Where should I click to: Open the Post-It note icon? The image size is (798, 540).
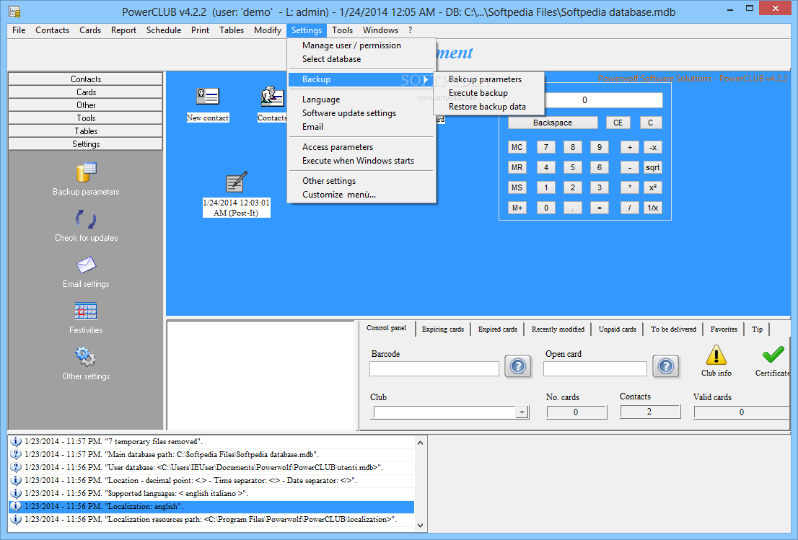[236, 182]
